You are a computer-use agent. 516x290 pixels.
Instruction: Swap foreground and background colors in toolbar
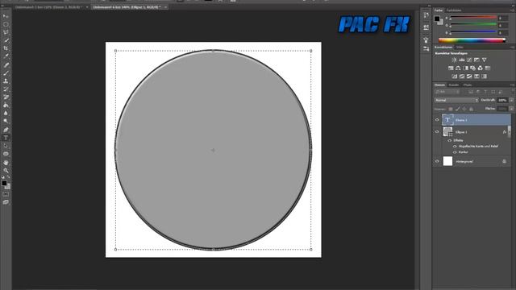(8, 177)
